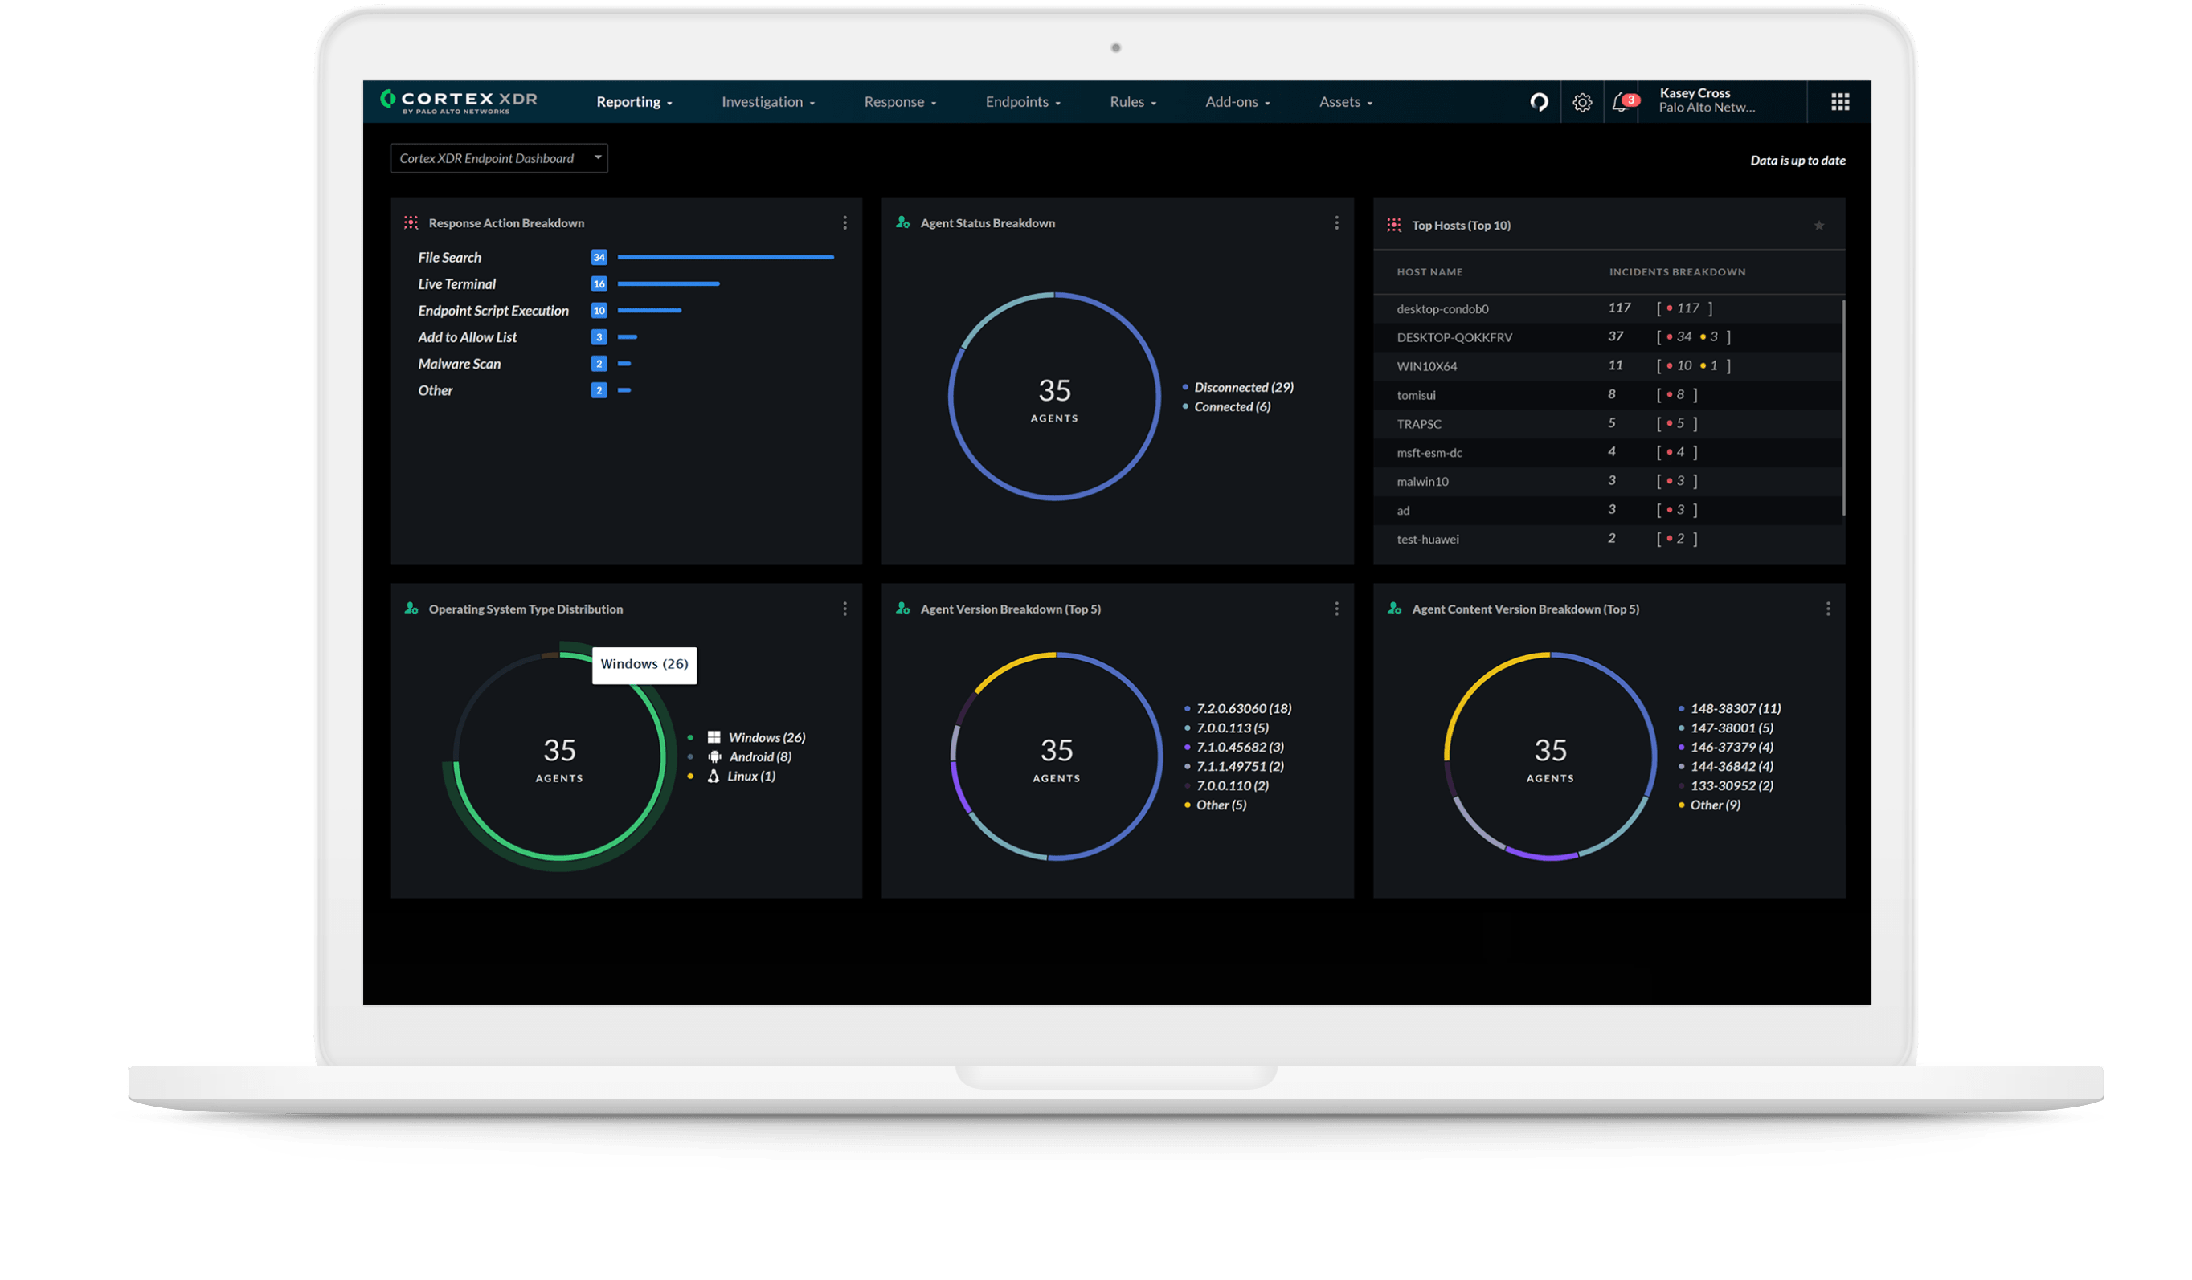Open the Investigation menu
This screenshot has width=2192, height=1280.
tap(767, 102)
